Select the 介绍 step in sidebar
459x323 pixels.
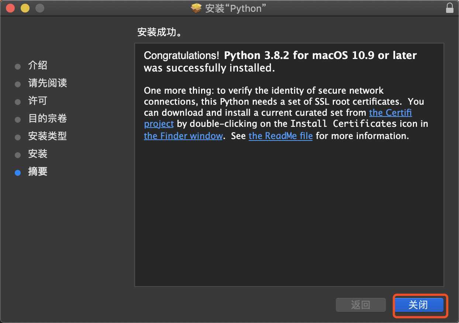38,66
